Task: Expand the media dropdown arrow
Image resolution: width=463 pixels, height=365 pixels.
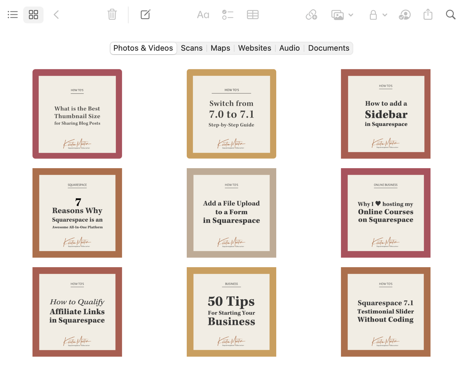Action: pos(351,15)
